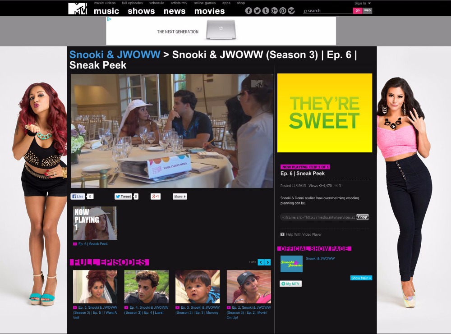The image size is (451, 334).
Task: Open the Ep. 2 Movin' On Up title link
Action: 249,312
